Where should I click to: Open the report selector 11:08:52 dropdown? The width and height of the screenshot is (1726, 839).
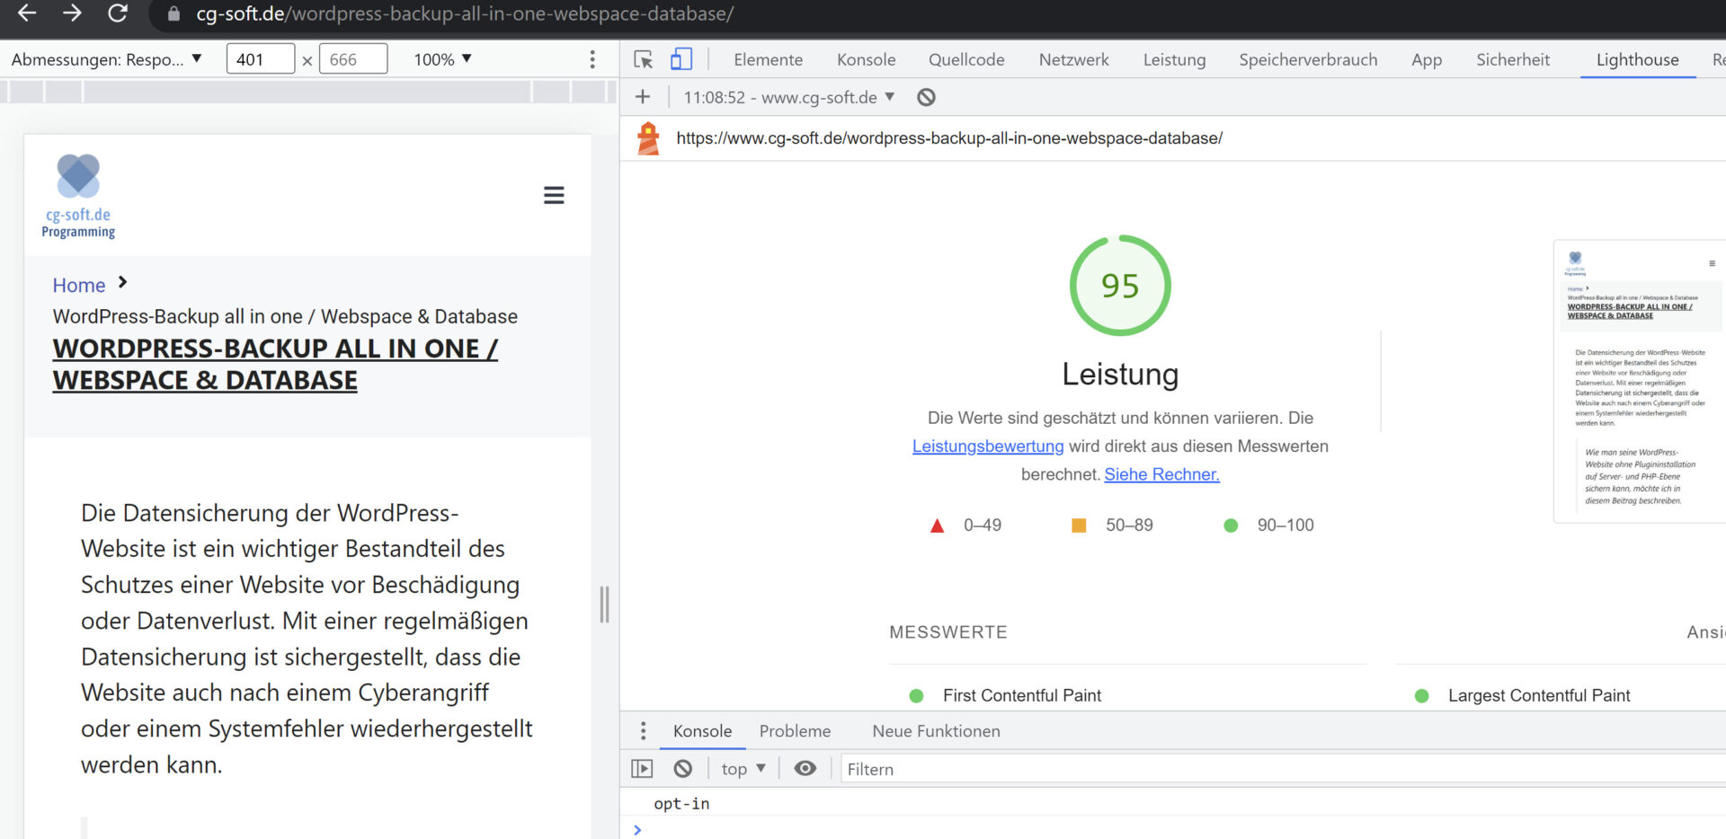coord(788,97)
